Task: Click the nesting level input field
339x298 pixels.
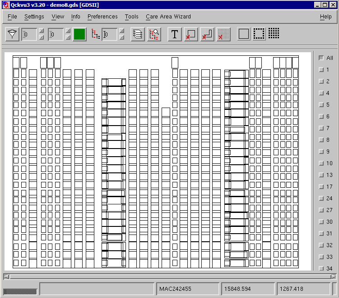Action: (x=110, y=34)
